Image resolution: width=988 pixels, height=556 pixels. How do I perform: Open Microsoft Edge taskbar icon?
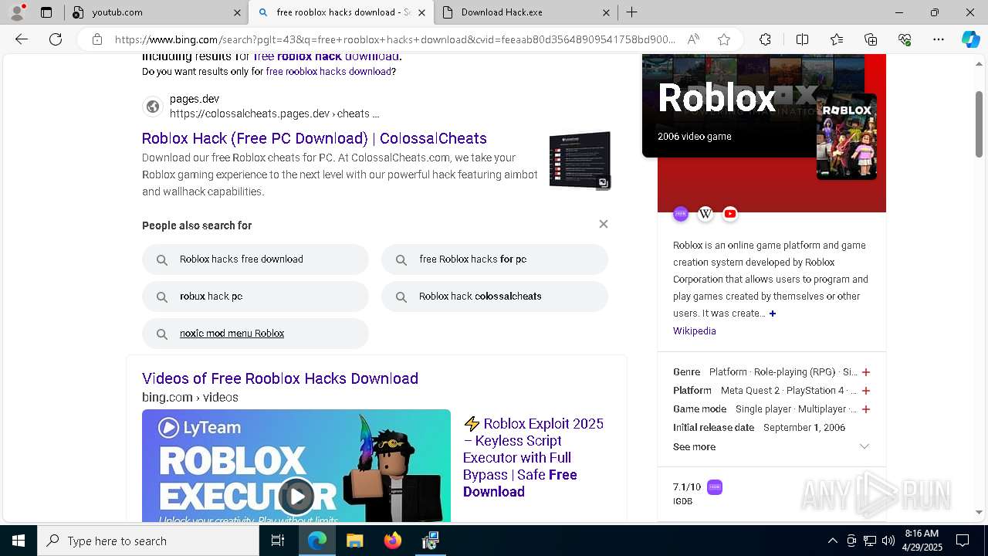pyautogui.click(x=316, y=541)
